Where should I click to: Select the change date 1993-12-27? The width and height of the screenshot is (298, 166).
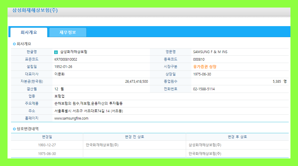(47, 145)
